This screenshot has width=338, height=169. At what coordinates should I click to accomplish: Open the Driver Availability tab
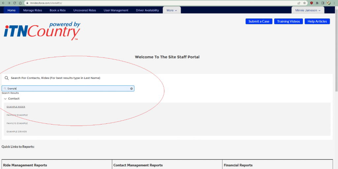coord(147,10)
